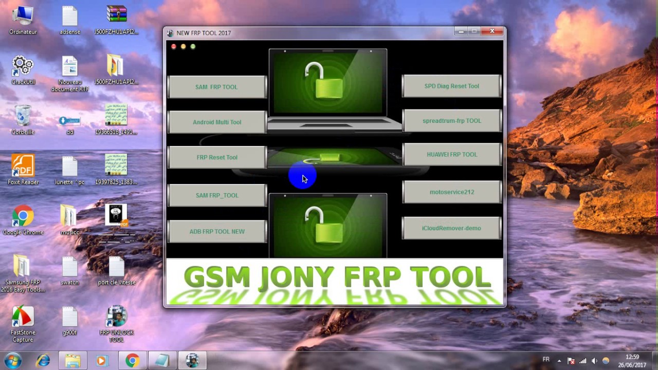This screenshot has height=370, width=658.
Task: Open Chrome from the taskbar
Action: pyautogui.click(x=132, y=361)
